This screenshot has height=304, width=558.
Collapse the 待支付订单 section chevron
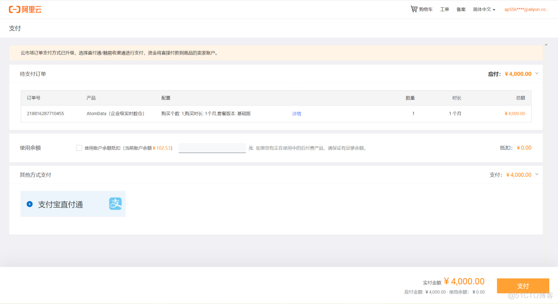coord(537,74)
